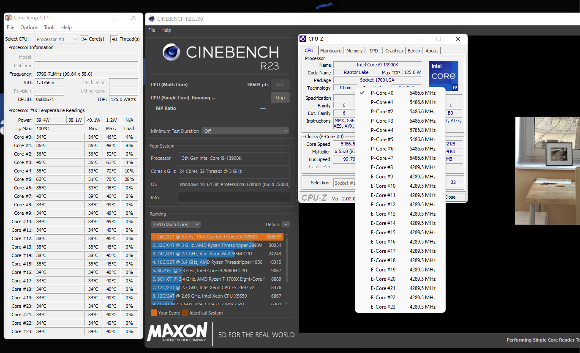Click the CPUID value 0xB0671

pos(49,99)
